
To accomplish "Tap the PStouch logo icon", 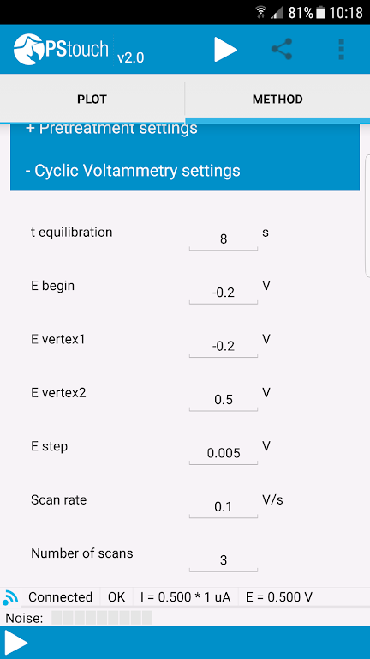I will pos(28,50).
